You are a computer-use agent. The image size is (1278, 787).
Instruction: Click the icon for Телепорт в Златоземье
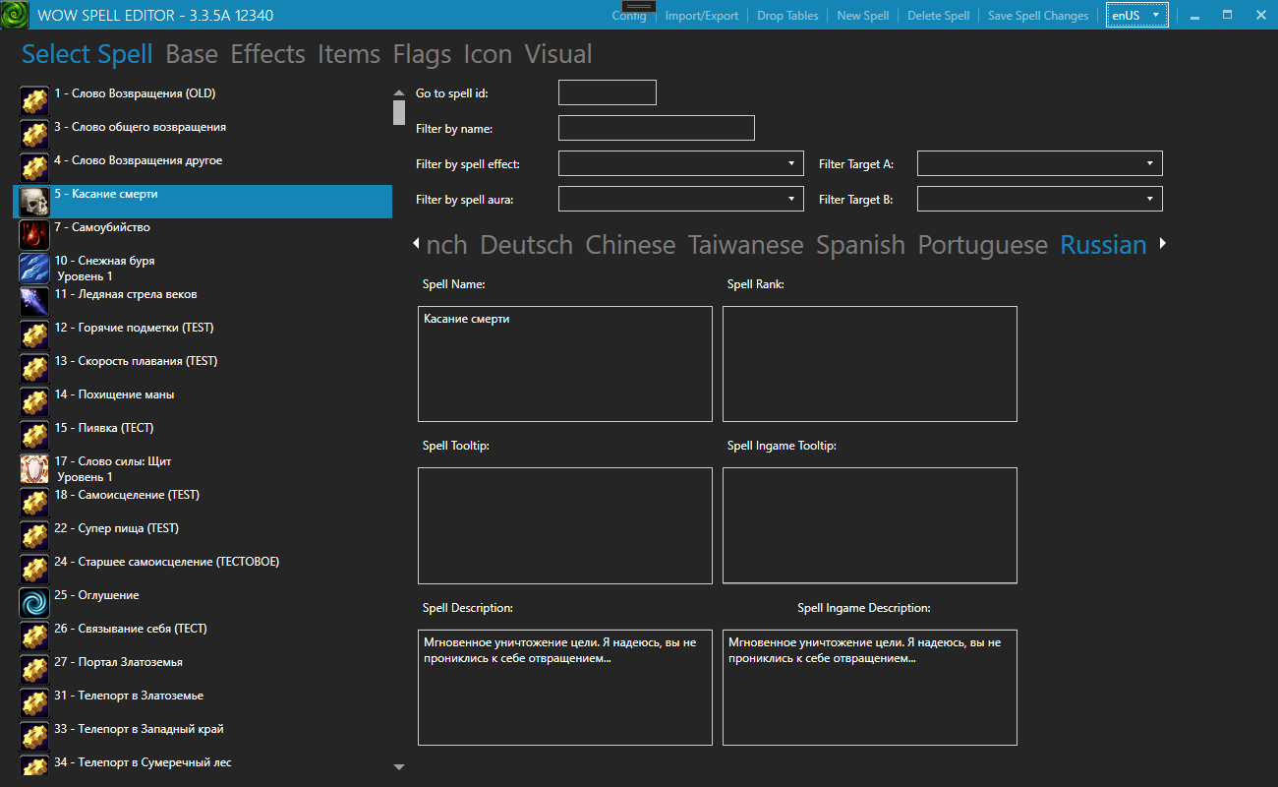coord(34,703)
